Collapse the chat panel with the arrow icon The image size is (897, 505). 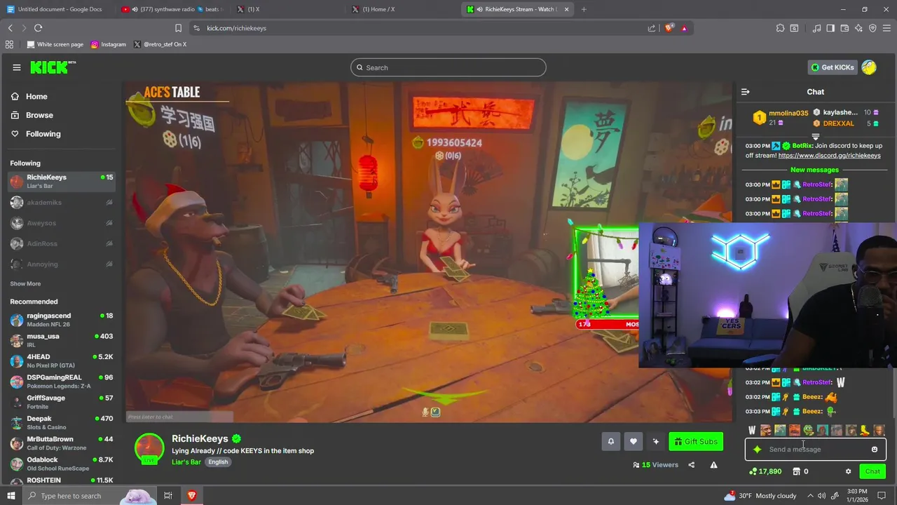(745, 92)
